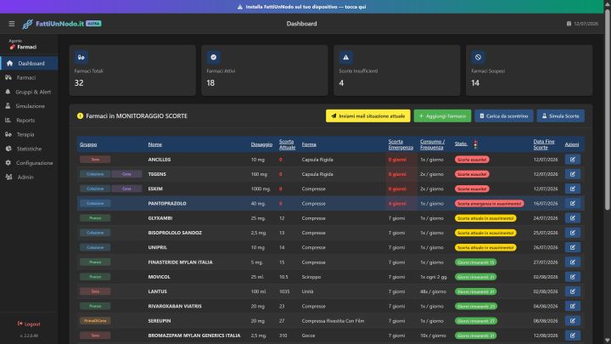Sort table by Stato column header

[x=461, y=144]
